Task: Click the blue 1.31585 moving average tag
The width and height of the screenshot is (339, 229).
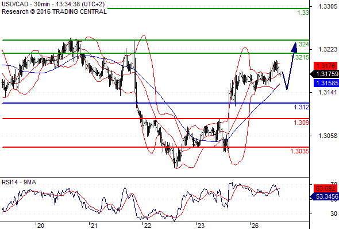Action: (x=326, y=83)
